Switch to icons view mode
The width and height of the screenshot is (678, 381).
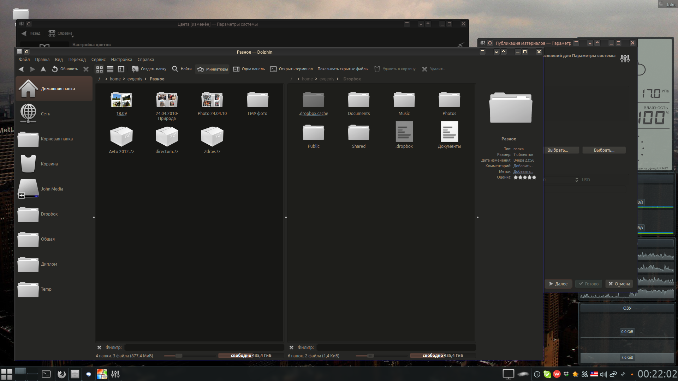100,69
